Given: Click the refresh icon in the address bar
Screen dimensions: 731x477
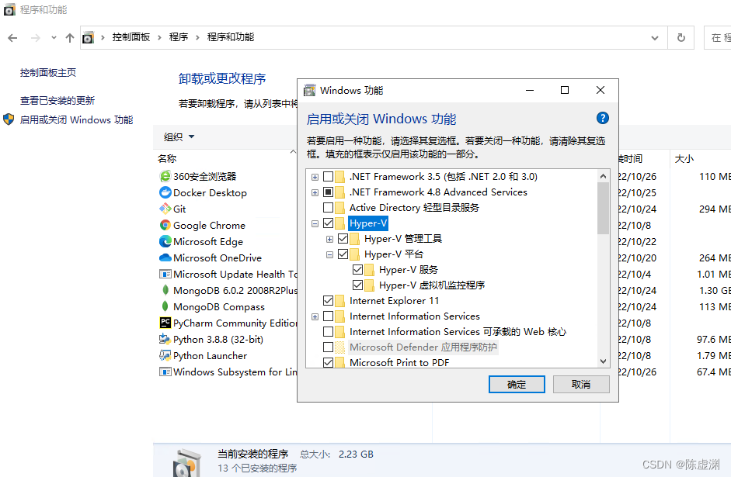Looking at the screenshot, I should coord(682,37).
